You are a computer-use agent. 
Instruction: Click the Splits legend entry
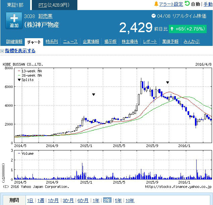pos(26,80)
